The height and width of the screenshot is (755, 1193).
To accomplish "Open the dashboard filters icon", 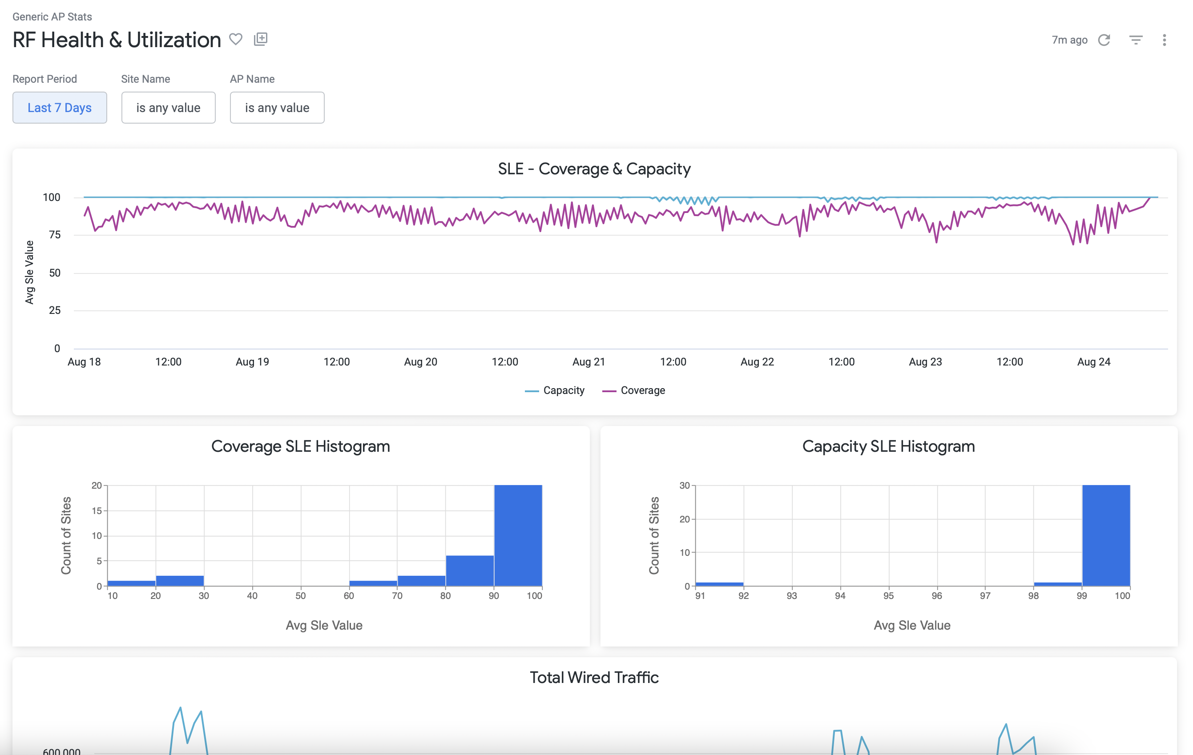I will 1136,40.
